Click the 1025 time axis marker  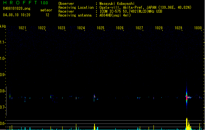(100, 28)
